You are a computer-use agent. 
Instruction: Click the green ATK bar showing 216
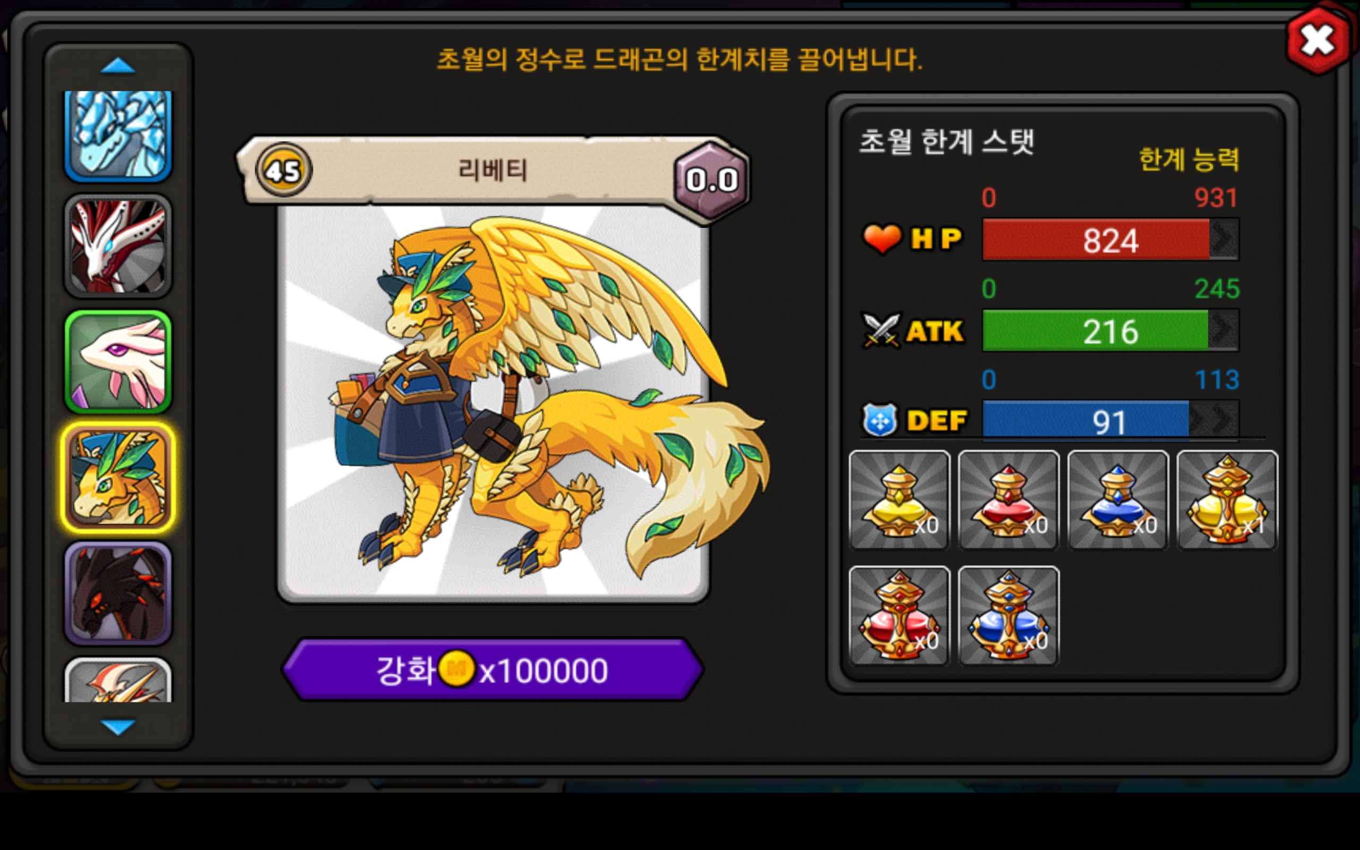pos(1110,330)
